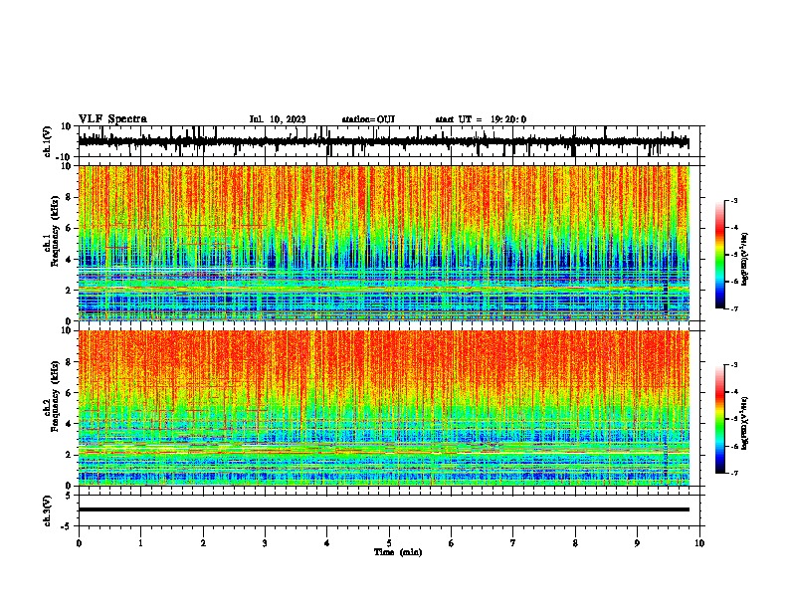
Task: Click the "-3" label on ch.1 color bar
Action: pyautogui.click(x=734, y=200)
